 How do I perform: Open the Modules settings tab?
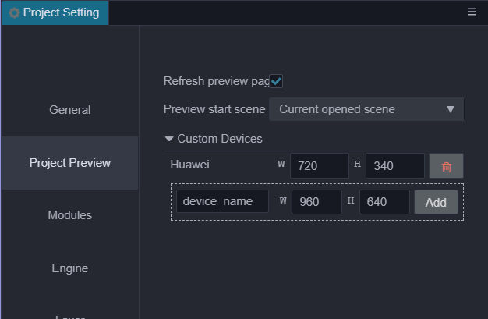pos(69,215)
